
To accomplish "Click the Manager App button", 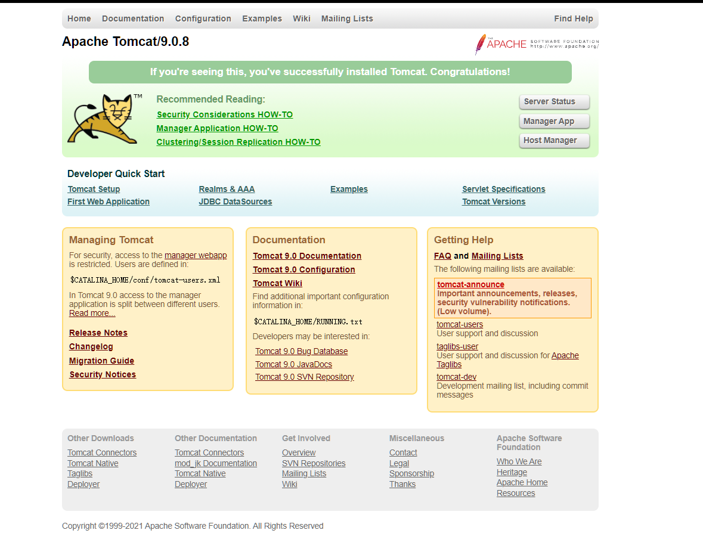I will click(554, 121).
